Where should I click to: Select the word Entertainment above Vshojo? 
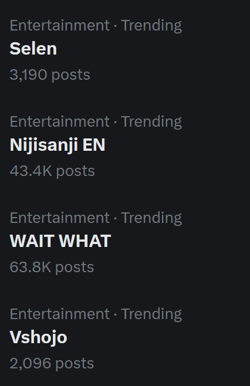[x=60, y=314]
